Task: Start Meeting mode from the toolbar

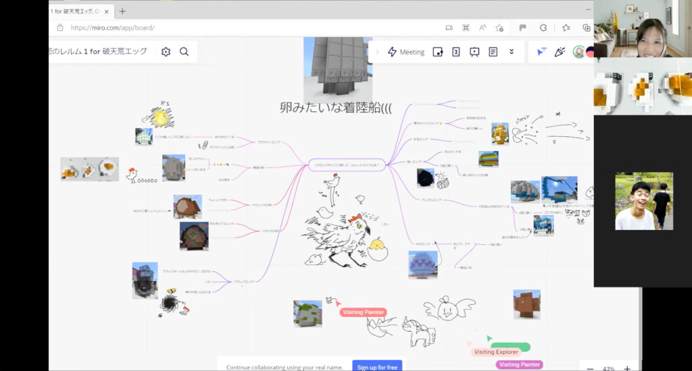Action: pyautogui.click(x=406, y=52)
